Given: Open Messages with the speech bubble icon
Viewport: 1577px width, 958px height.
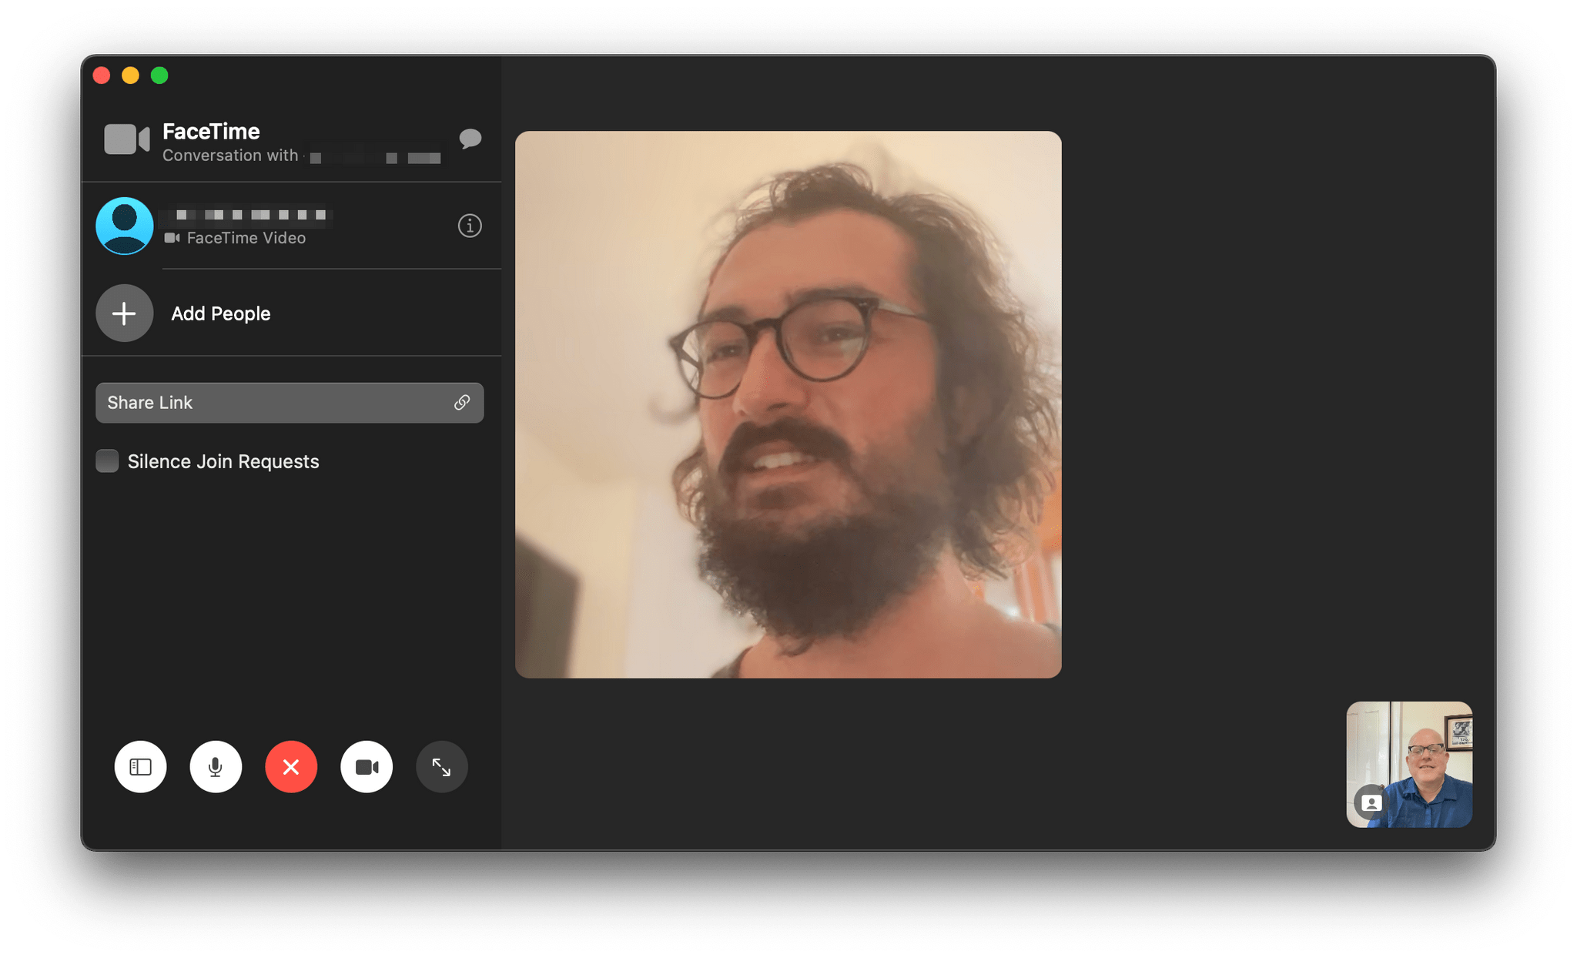Looking at the screenshot, I should (x=470, y=139).
